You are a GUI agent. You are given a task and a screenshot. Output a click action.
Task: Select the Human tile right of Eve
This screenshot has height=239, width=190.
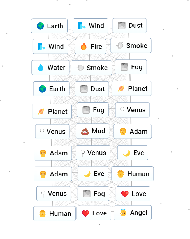click(x=132, y=174)
